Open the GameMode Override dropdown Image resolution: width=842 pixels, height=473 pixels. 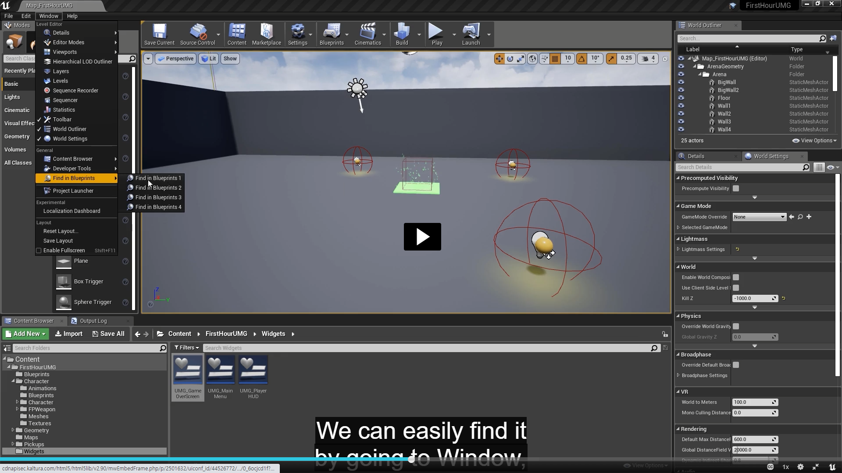(x=759, y=217)
